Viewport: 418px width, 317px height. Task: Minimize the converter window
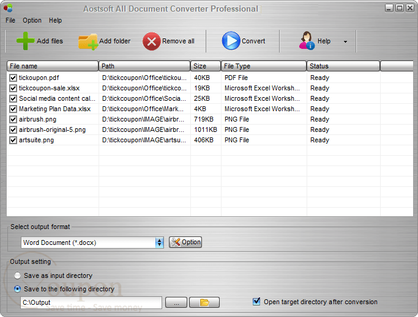click(x=389, y=8)
